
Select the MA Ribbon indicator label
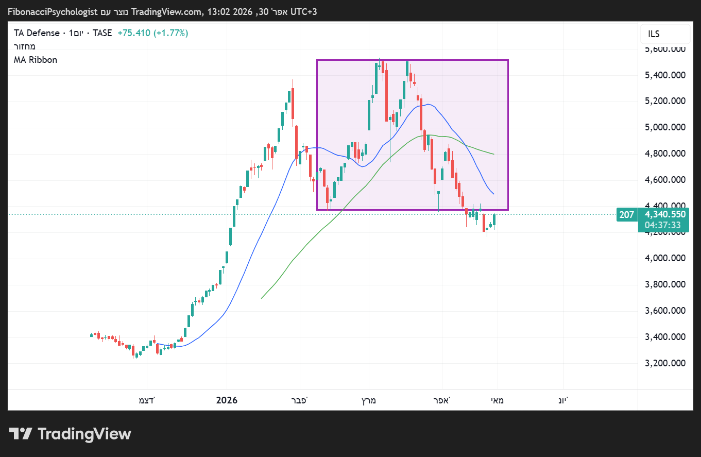(36, 60)
